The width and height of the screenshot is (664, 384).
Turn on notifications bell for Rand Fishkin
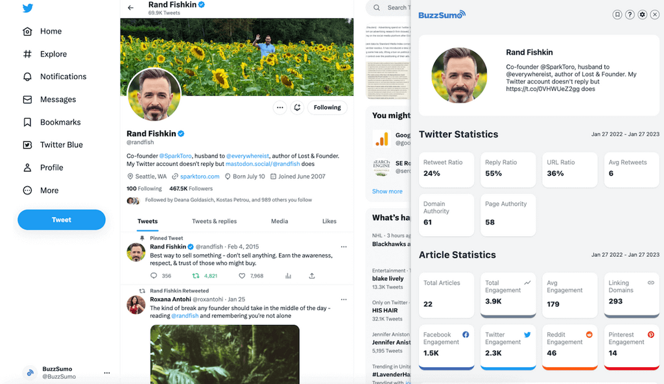coord(297,108)
